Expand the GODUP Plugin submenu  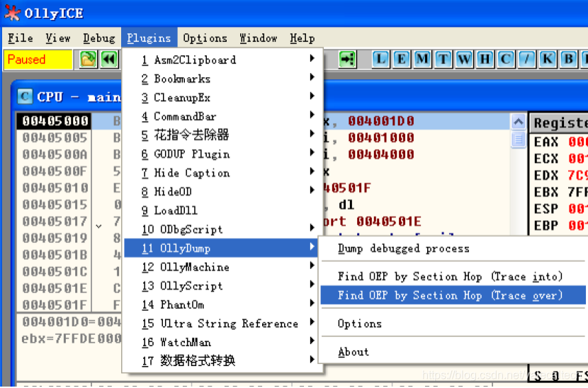(222, 154)
